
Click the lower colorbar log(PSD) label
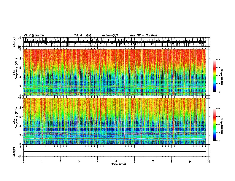(222, 126)
